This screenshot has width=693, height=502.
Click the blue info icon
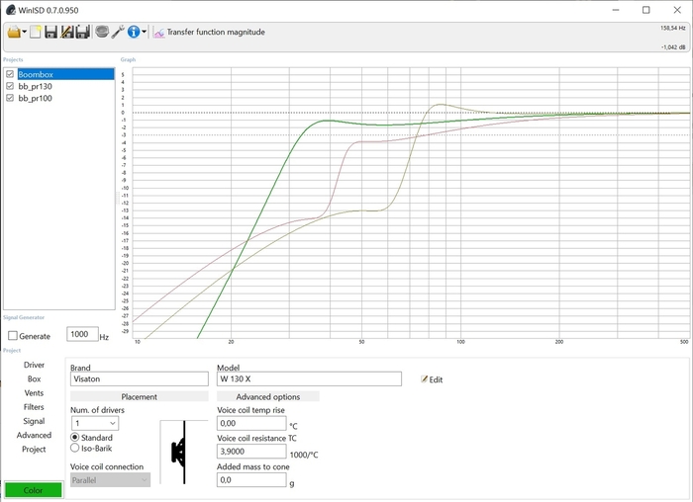[133, 33]
